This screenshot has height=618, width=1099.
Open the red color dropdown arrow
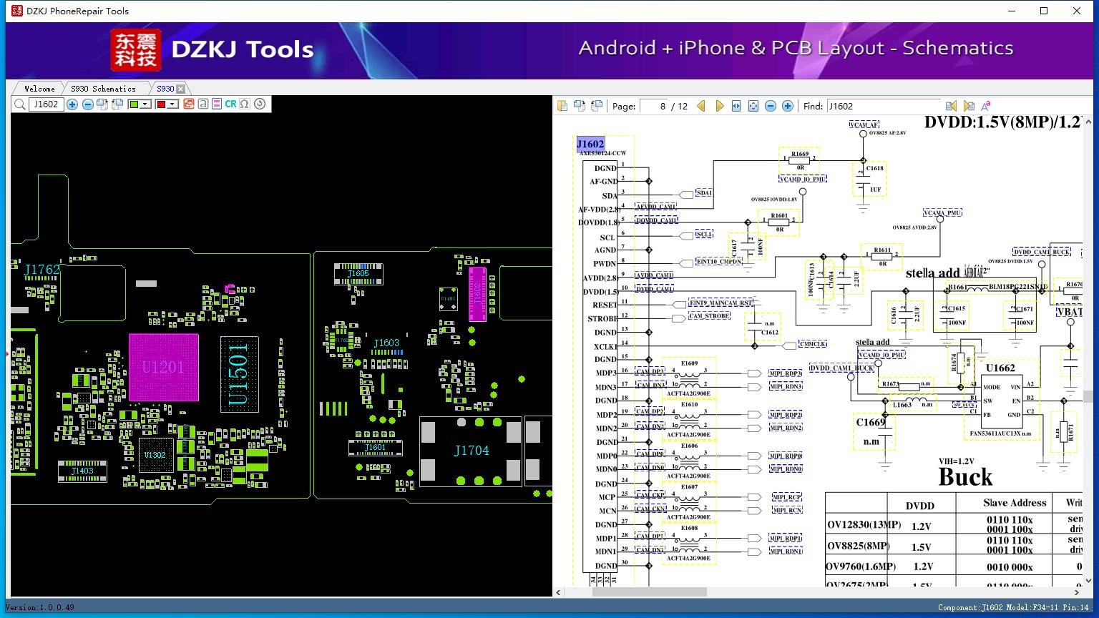pos(173,104)
